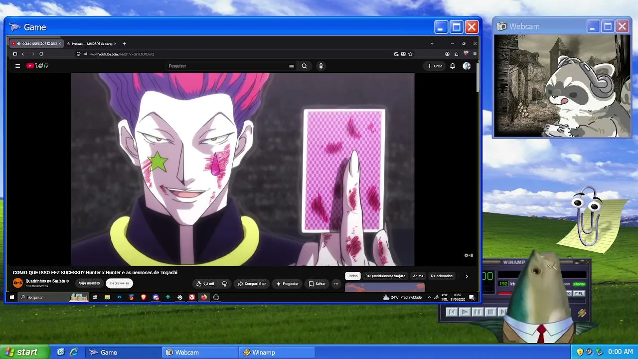This screenshot has height=359, width=638.
Task: Open File Explorer from the inner taskbar
Action: [107, 297]
